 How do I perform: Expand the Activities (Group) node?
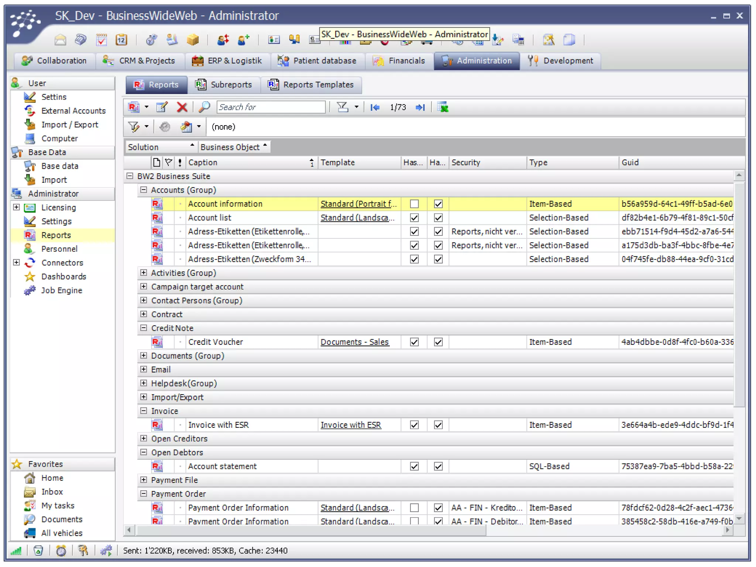pos(144,273)
